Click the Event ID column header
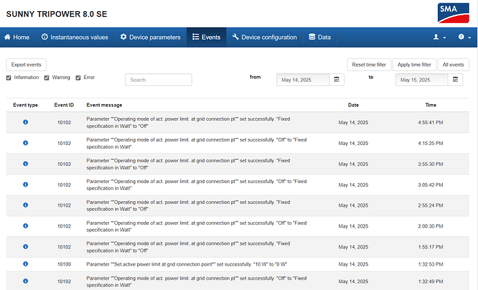 click(x=64, y=105)
